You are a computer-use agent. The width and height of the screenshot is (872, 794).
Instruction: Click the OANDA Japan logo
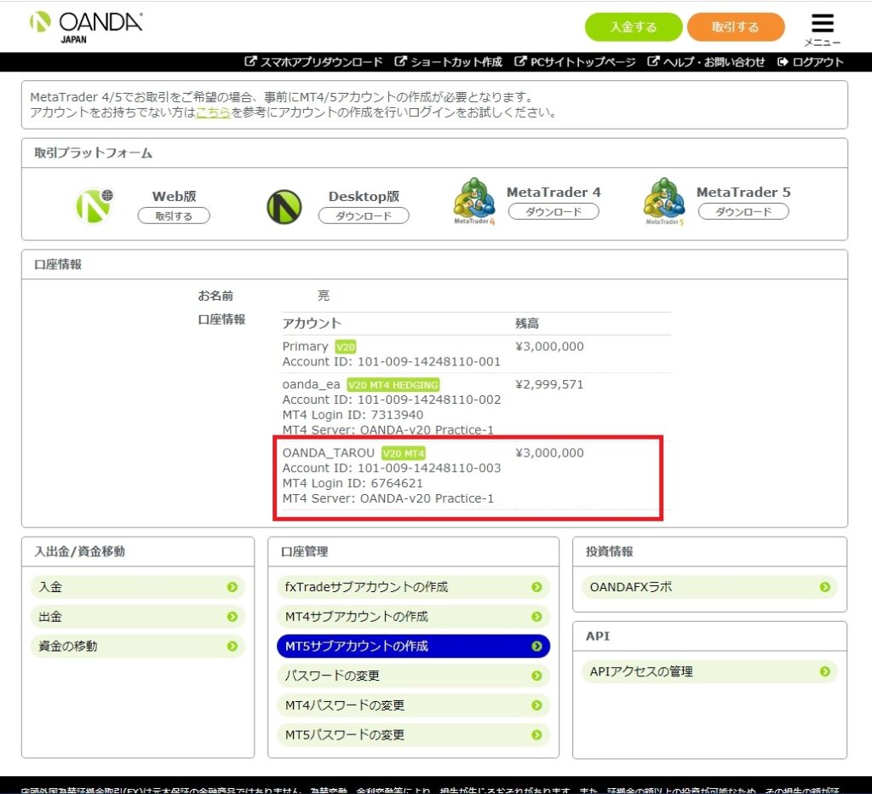click(86, 27)
